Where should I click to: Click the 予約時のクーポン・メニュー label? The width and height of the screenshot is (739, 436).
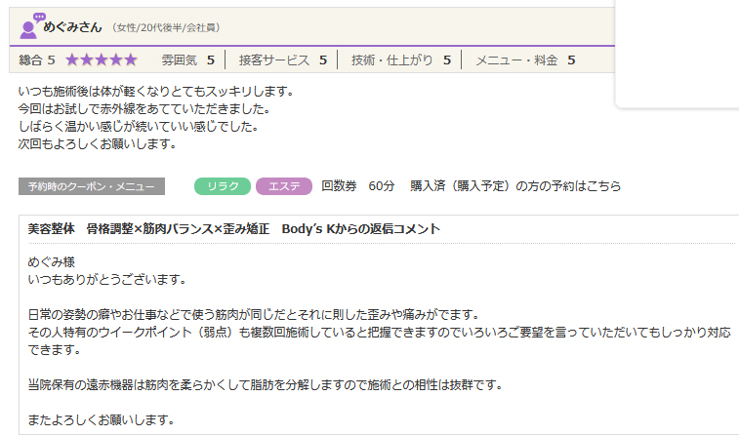click(x=92, y=186)
